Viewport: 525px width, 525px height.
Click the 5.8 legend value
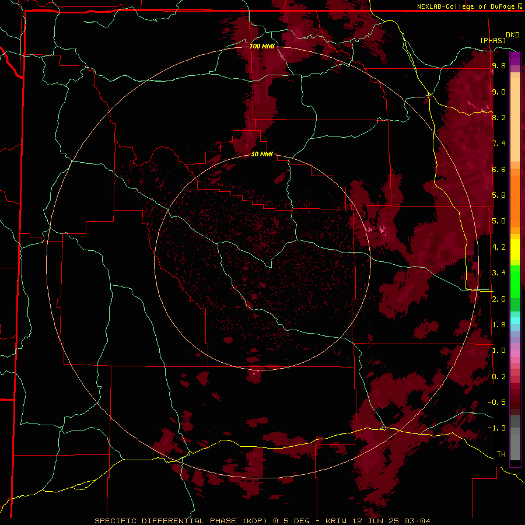499,195
